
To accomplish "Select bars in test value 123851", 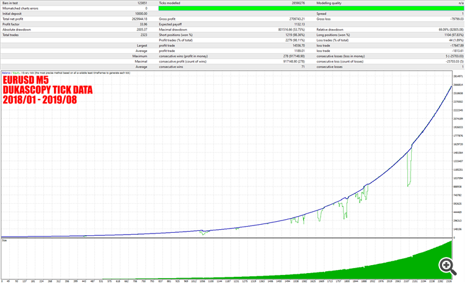I will click(x=142, y=3).
